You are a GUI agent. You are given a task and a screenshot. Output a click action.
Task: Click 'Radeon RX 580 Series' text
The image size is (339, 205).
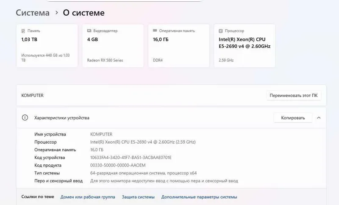pos(105,60)
